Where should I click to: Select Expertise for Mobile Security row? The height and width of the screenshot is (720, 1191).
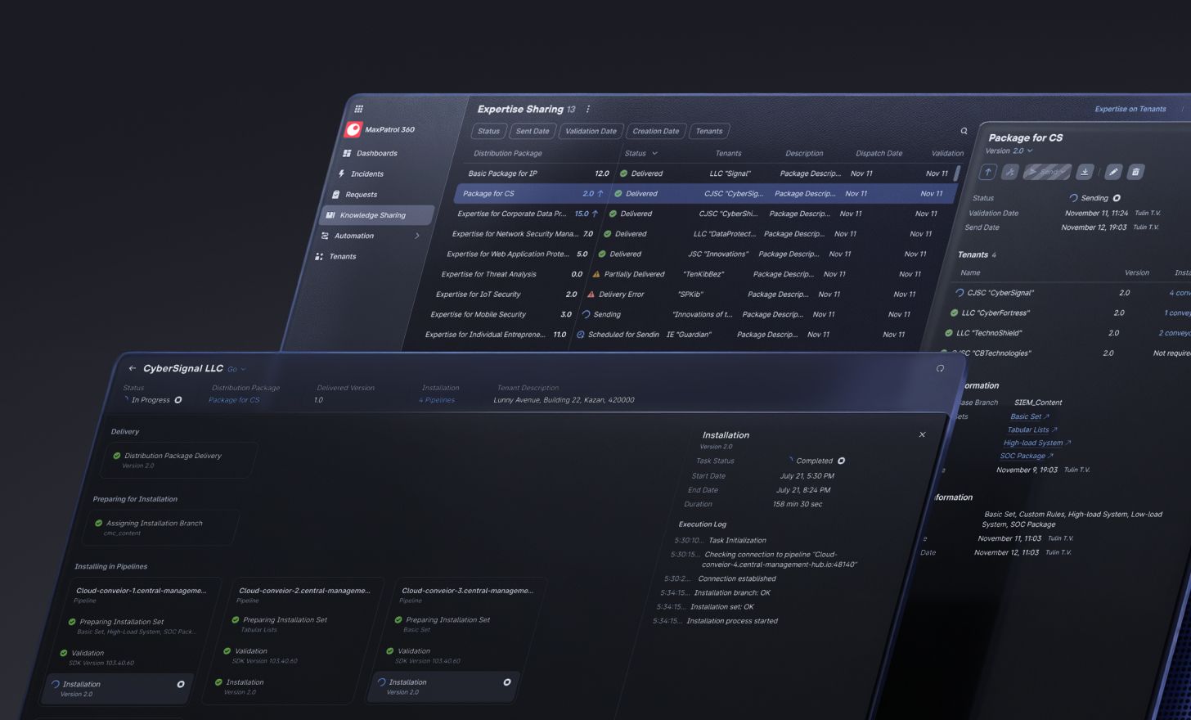[x=673, y=314]
